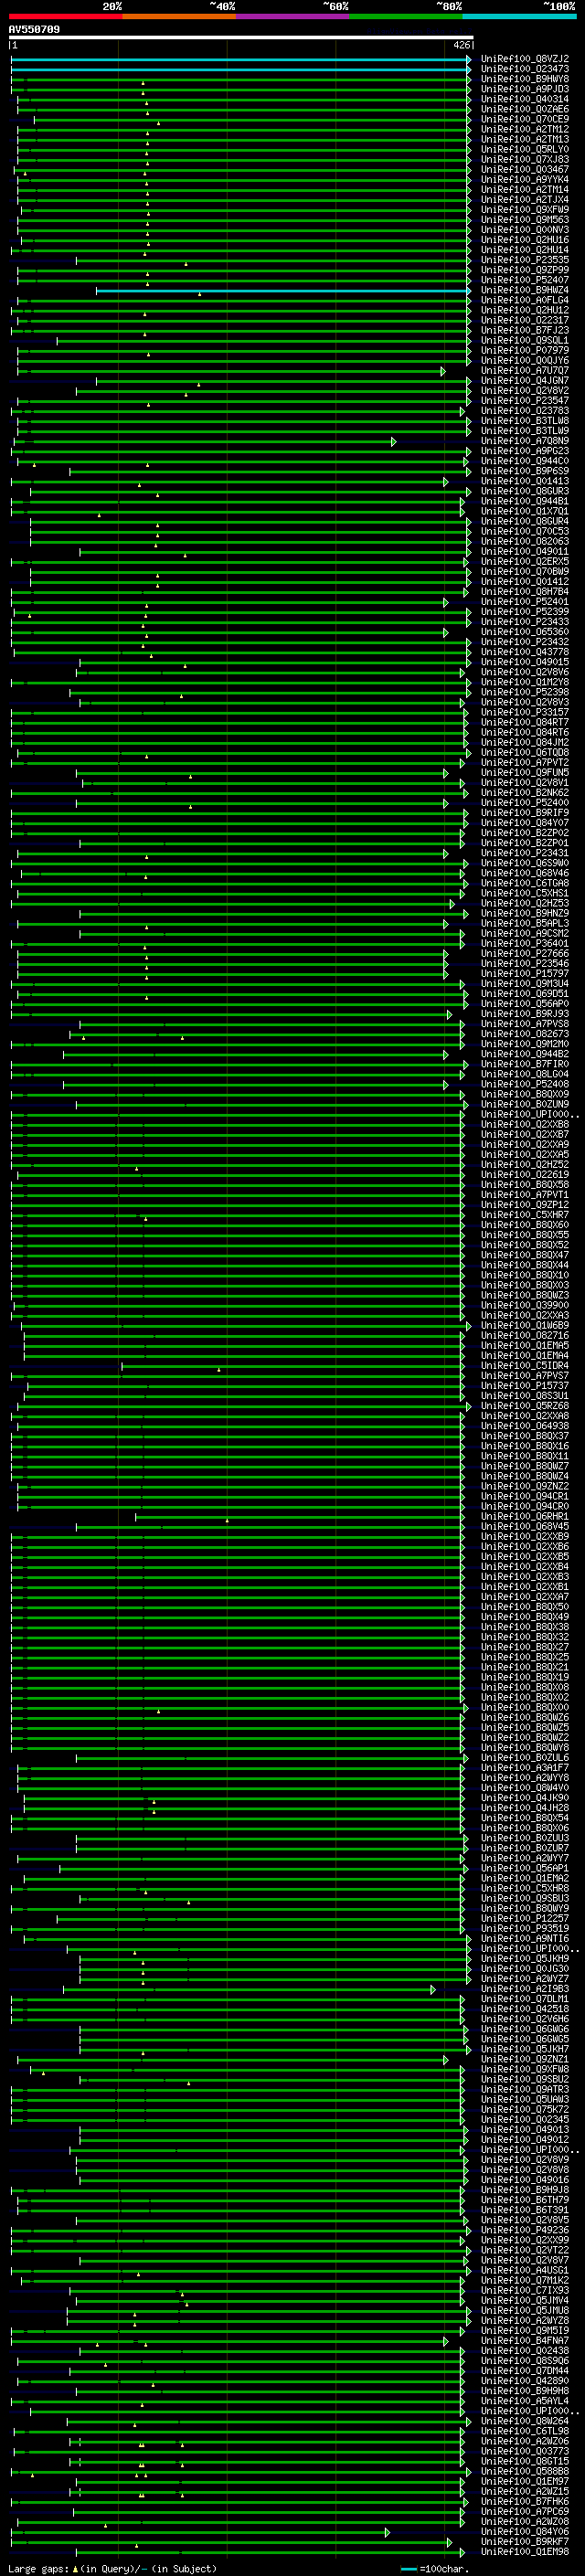The width and height of the screenshot is (585, 2576).
Task: Open hit UniRef100_Q40314
Action: pyautogui.click(x=525, y=99)
